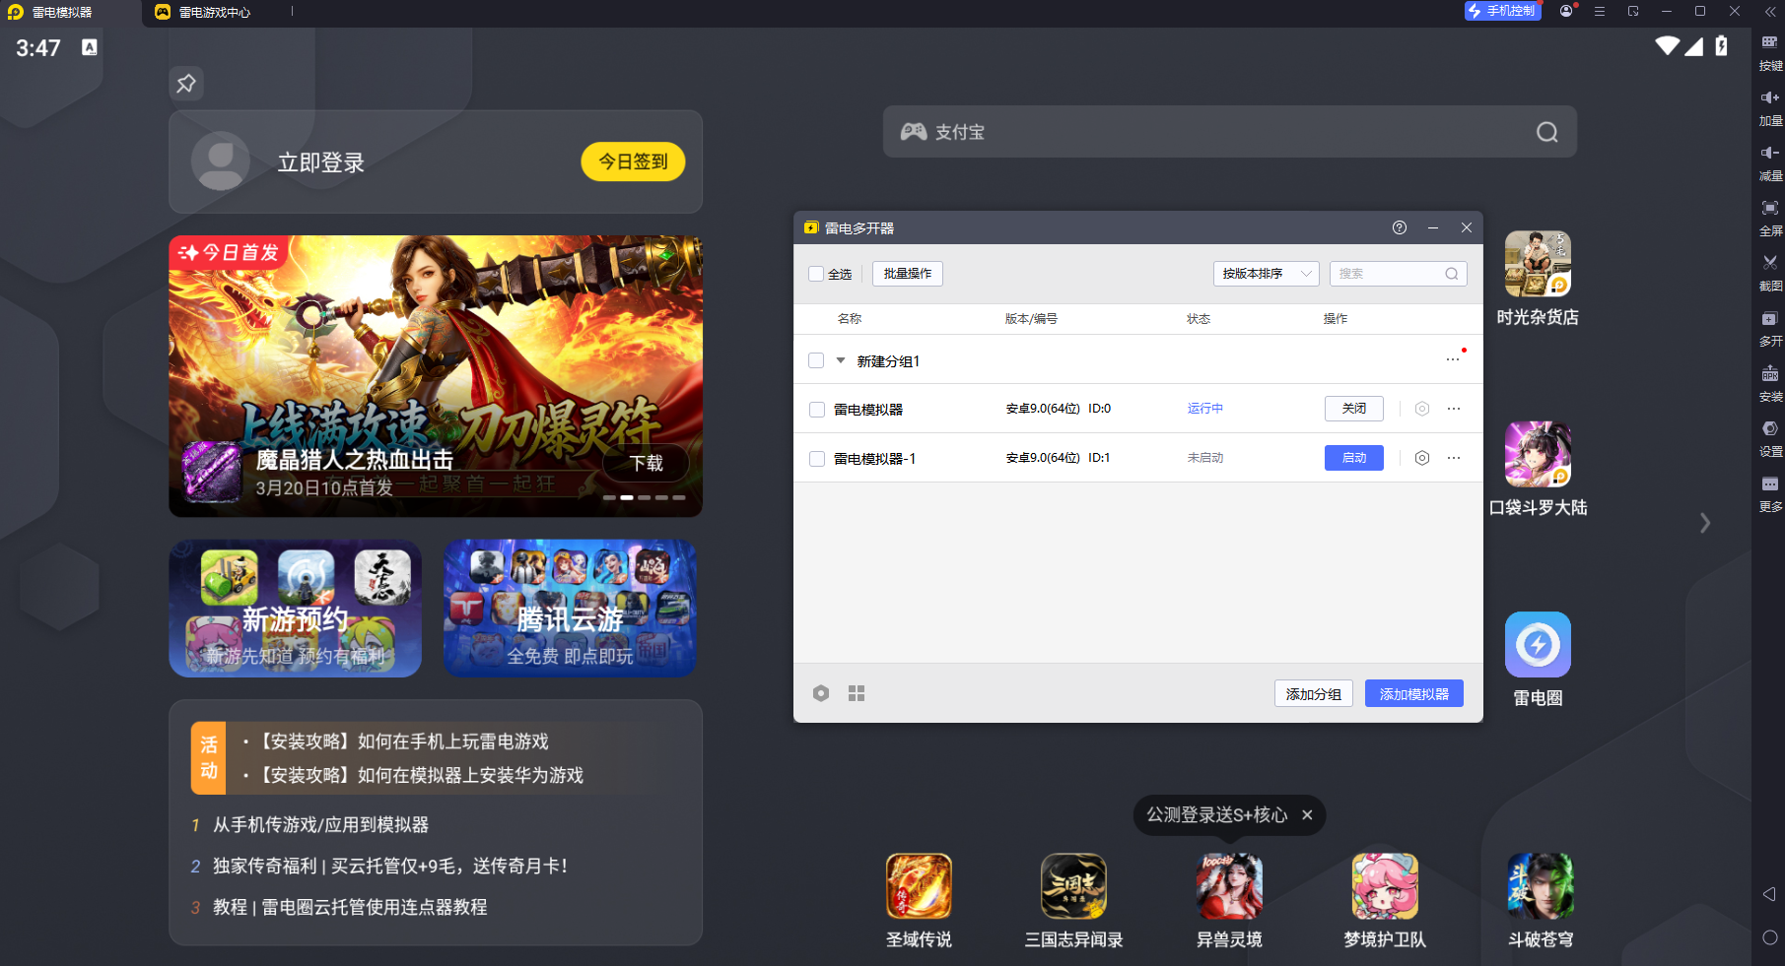The width and height of the screenshot is (1785, 966).
Task: Launch the 口袋斗罗大陆 app icon
Action: click(1538, 454)
